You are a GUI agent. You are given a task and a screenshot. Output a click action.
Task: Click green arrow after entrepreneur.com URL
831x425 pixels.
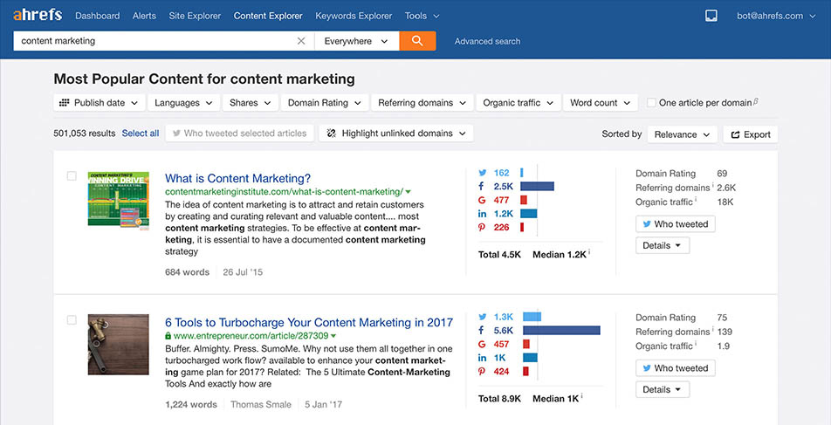(x=333, y=336)
